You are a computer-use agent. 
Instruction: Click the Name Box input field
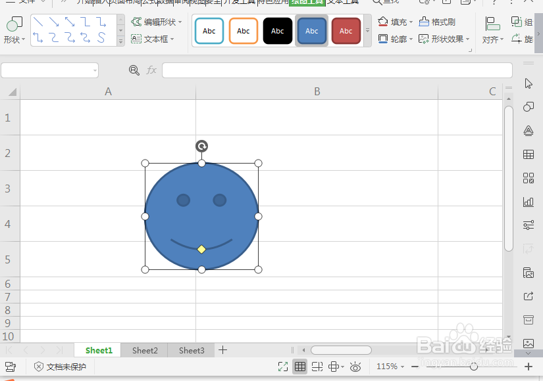click(47, 70)
